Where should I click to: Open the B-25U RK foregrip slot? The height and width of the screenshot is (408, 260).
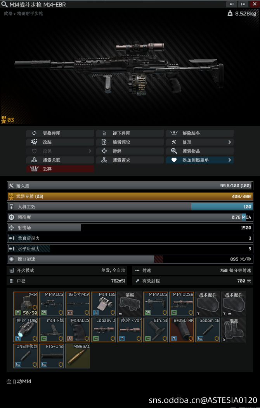click(182, 330)
